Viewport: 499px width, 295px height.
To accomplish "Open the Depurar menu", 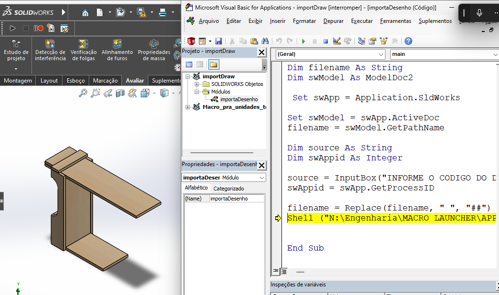I will tap(333, 21).
